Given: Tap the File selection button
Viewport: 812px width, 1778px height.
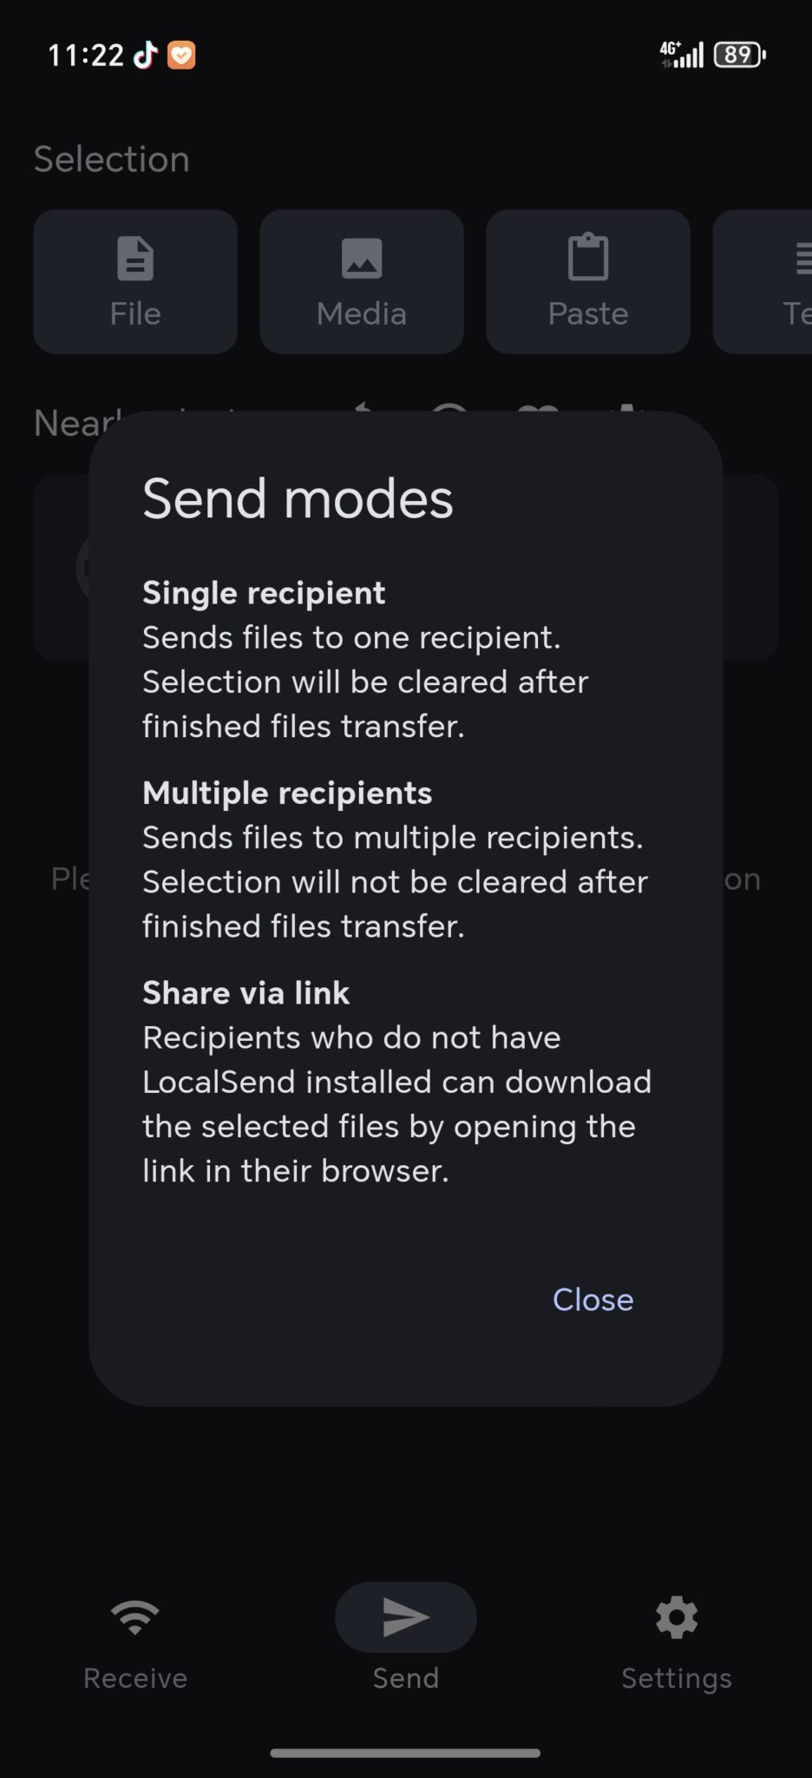Looking at the screenshot, I should [135, 281].
